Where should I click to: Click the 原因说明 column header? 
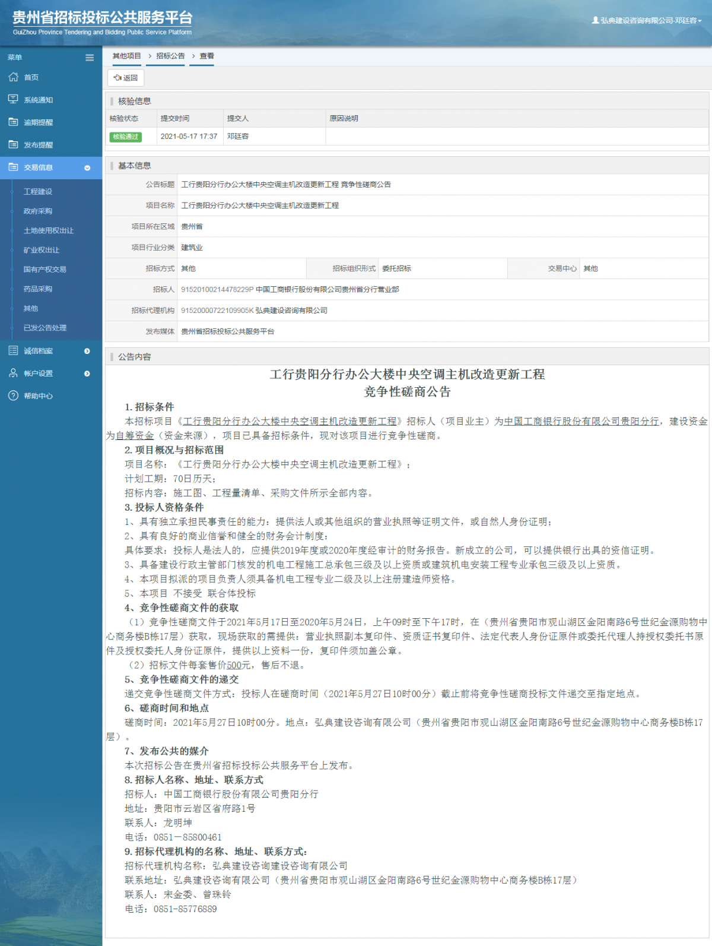344,119
